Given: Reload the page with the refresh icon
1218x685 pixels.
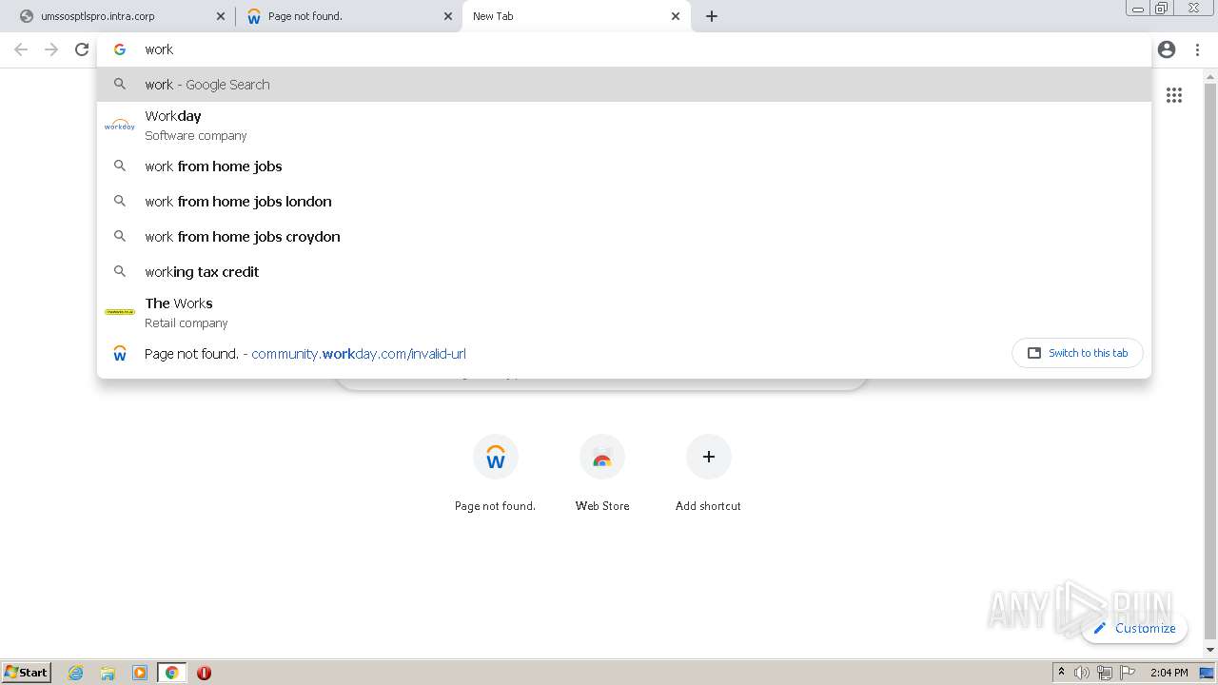Looking at the screenshot, I should (x=82, y=49).
